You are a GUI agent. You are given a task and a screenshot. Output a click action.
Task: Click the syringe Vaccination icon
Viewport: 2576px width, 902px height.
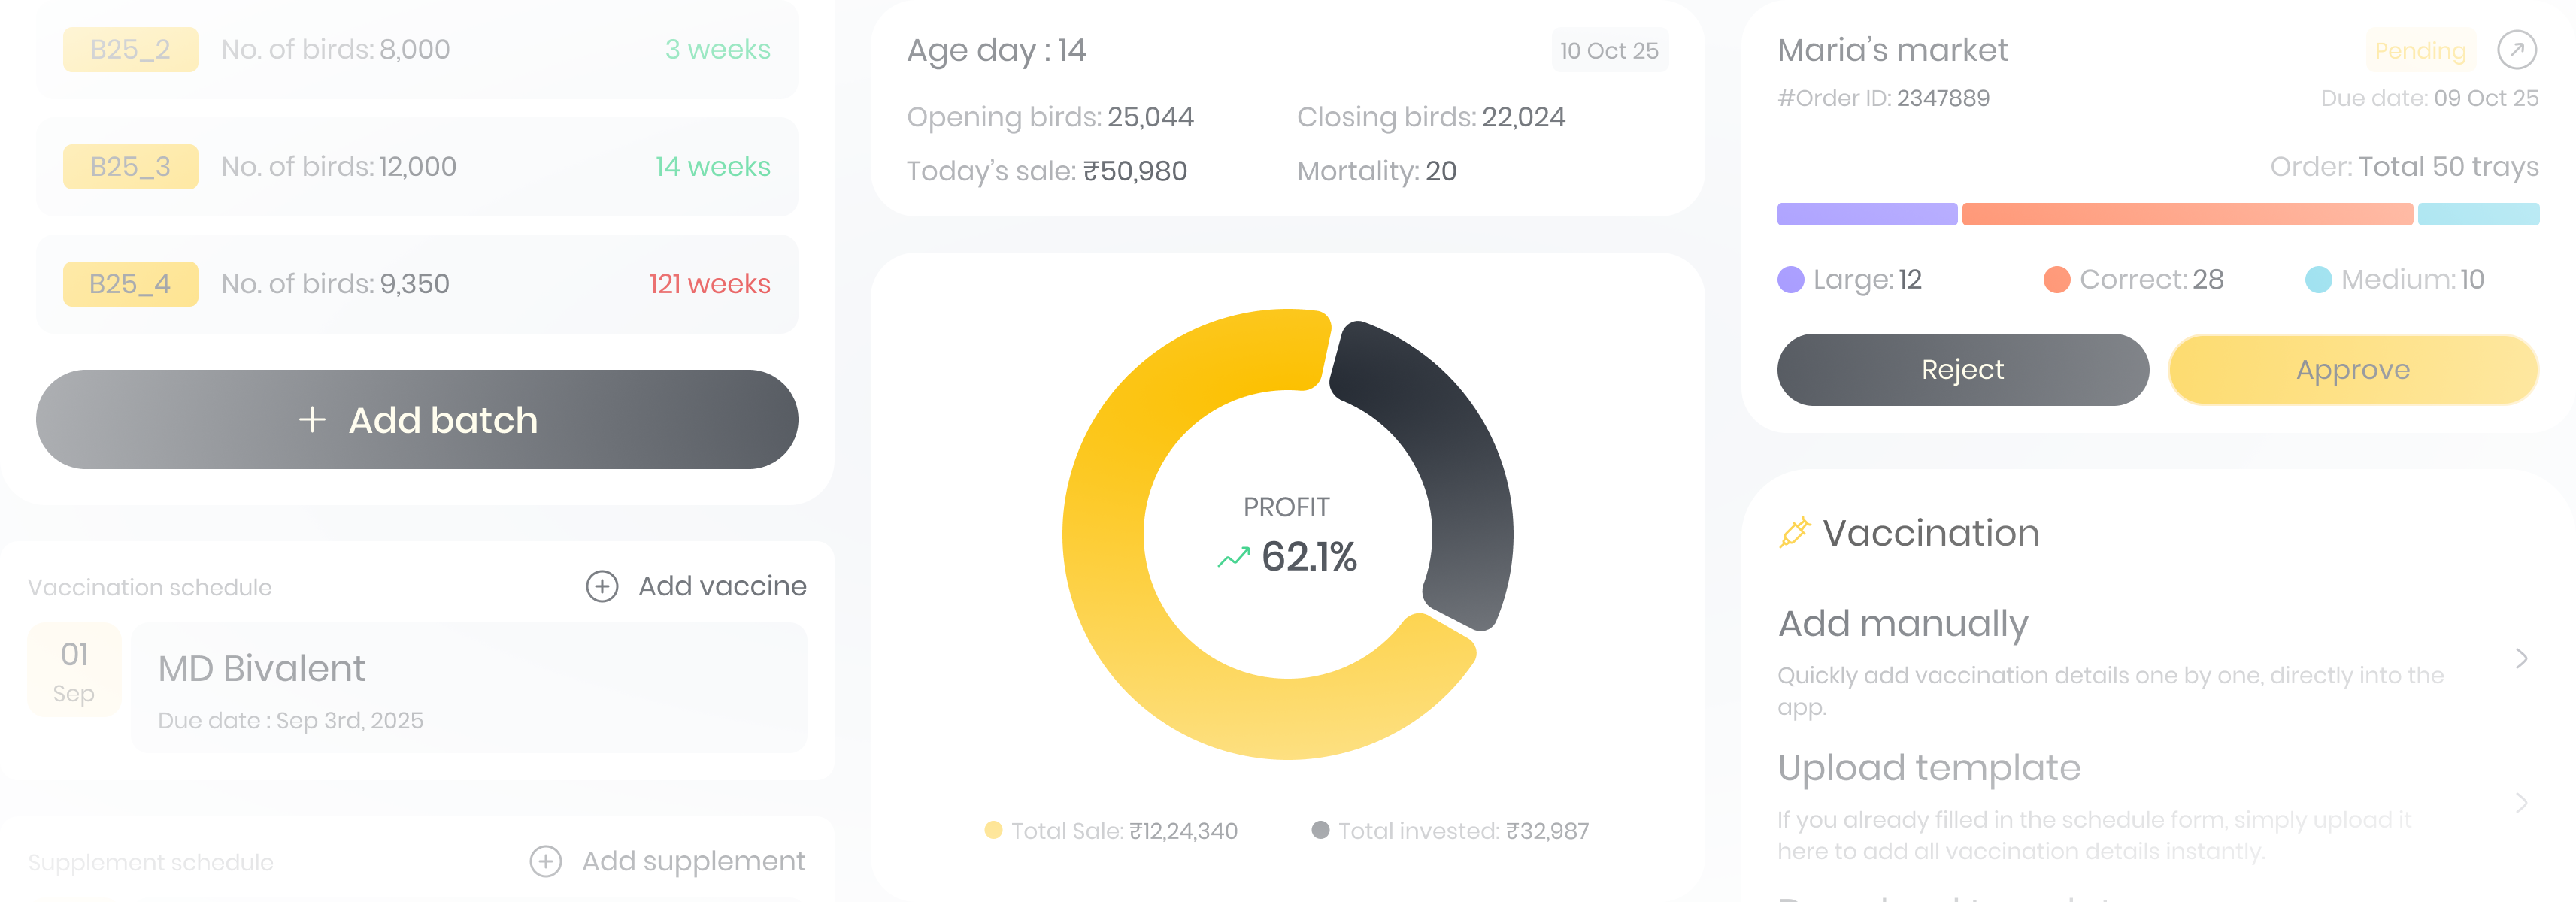pyautogui.click(x=1794, y=533)
